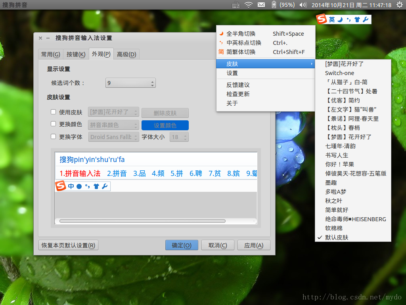Choose 全半角切换 from the menu
The width and height of the screenshot is (406, 305).
point(265,34)
